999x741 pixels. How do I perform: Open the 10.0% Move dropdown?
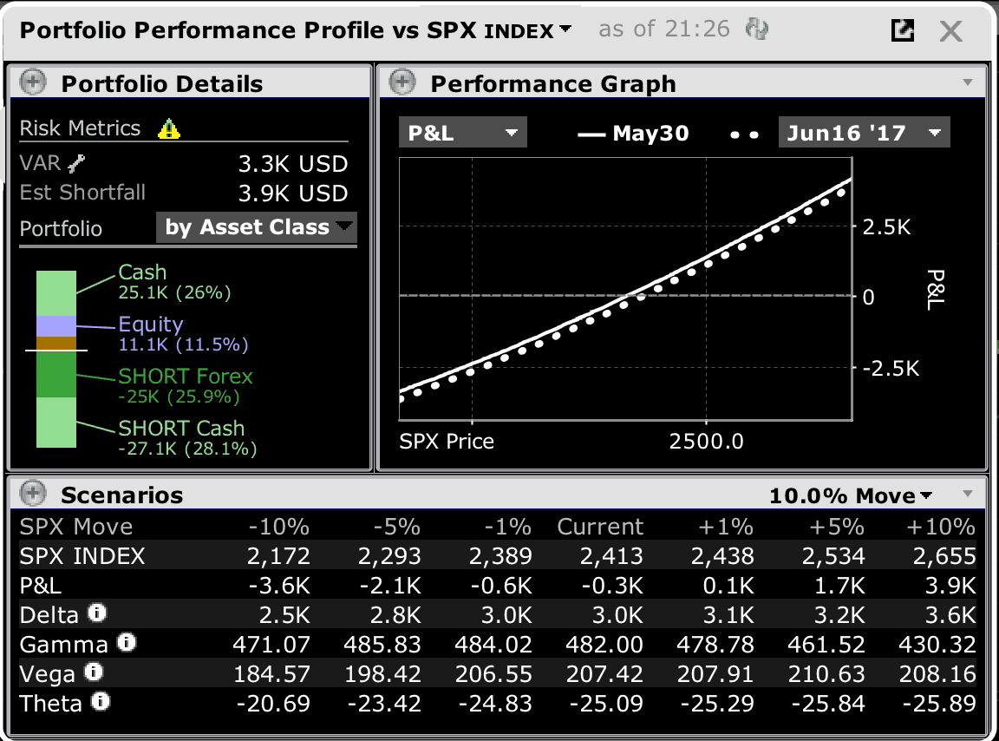click(851, 495)
